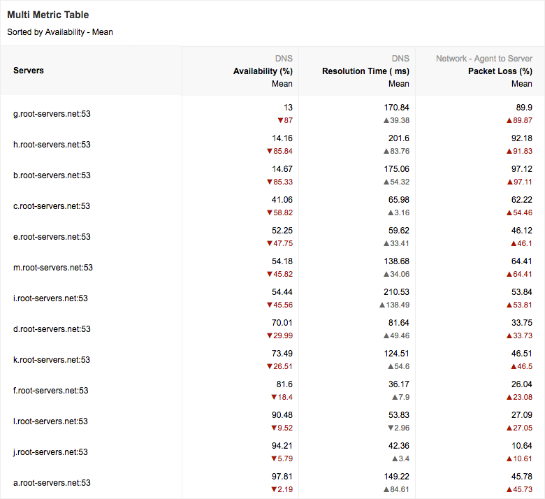Image resolution: width=545 pixels, height=499 pixels.
Task: Click the Multi Metric Table title
Action: click(48, 15)
